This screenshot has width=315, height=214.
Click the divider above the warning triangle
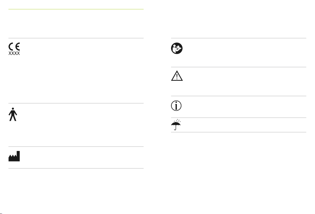[239, 67]
